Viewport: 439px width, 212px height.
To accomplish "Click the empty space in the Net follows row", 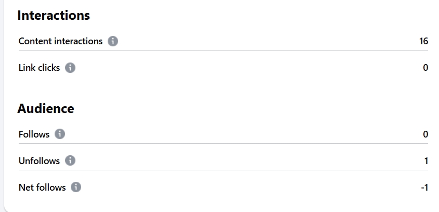I will tap(251, 187).
